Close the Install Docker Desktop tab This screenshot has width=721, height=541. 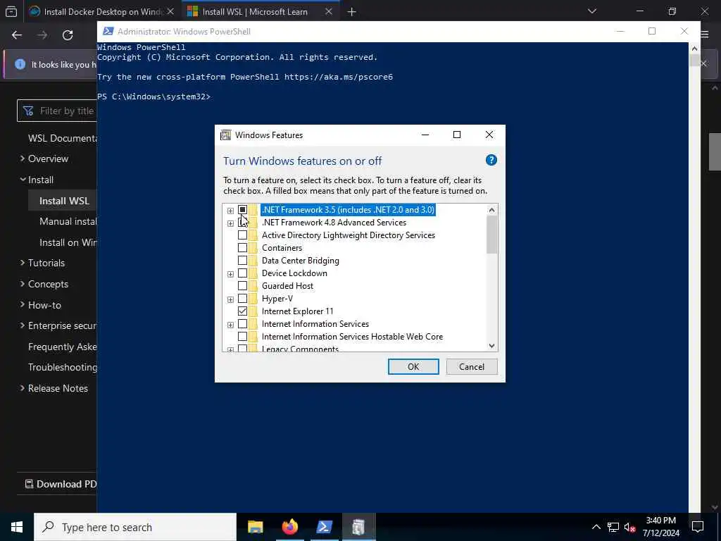coord(170,11)
